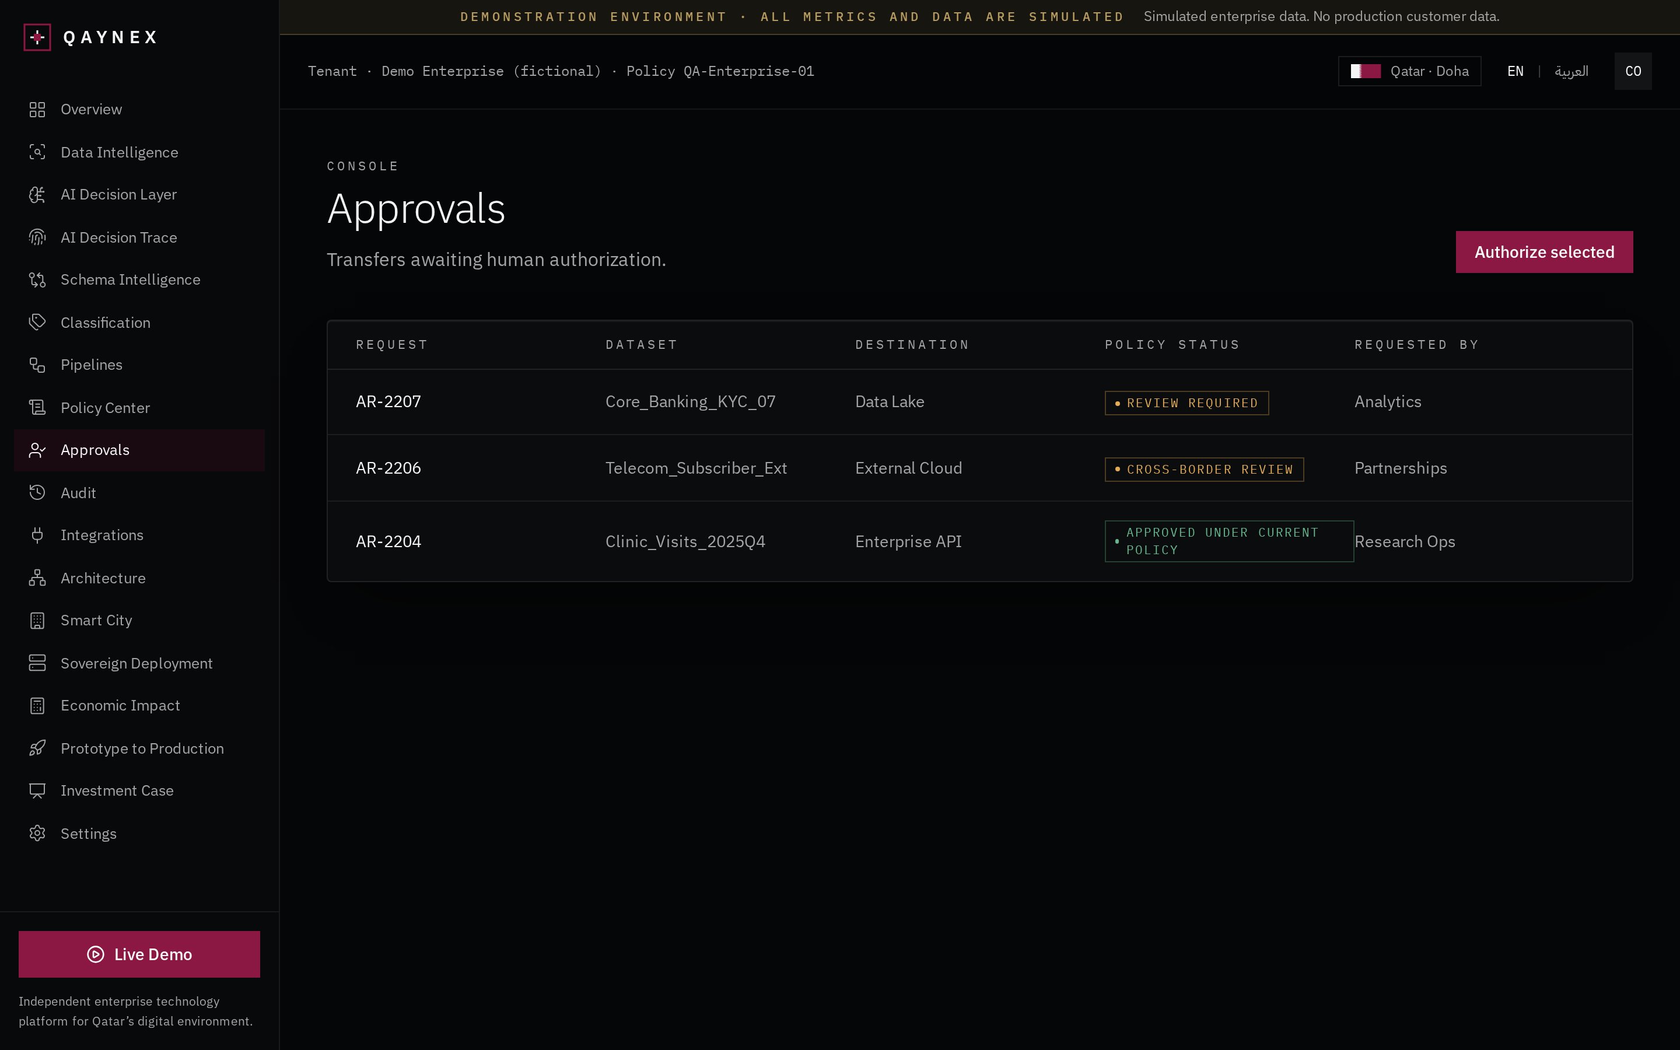Open the CO user avatar
This screenshot has height=1050, width=1680.
tap(1633, 72)
